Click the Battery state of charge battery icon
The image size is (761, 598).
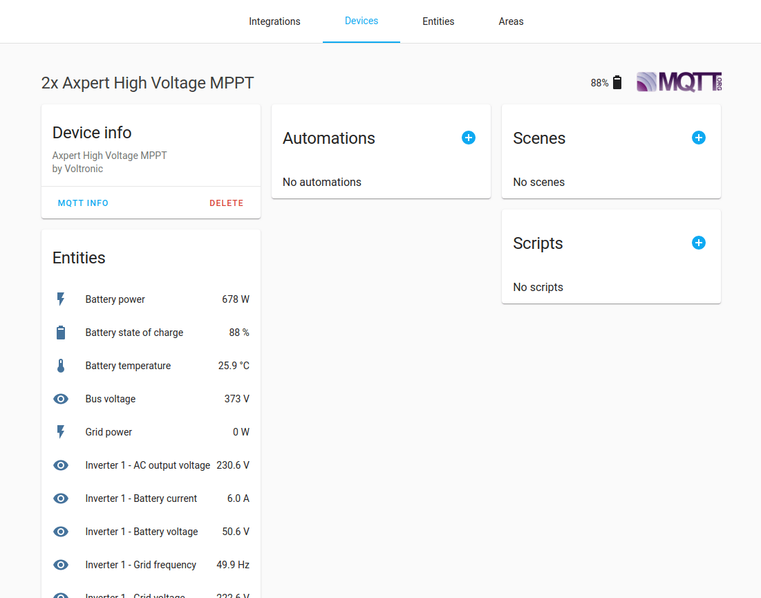pyautogui.click(x=61, y=332)
